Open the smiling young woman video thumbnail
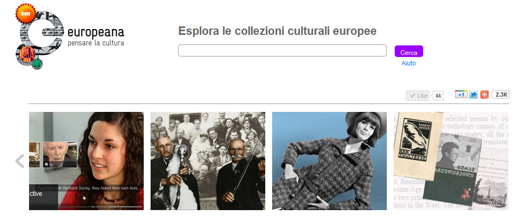 tap(87, 161)
